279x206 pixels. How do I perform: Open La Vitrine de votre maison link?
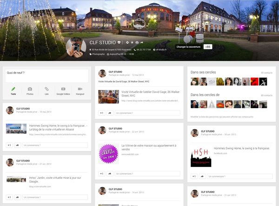pyautogui.click(x=149, y=147)
